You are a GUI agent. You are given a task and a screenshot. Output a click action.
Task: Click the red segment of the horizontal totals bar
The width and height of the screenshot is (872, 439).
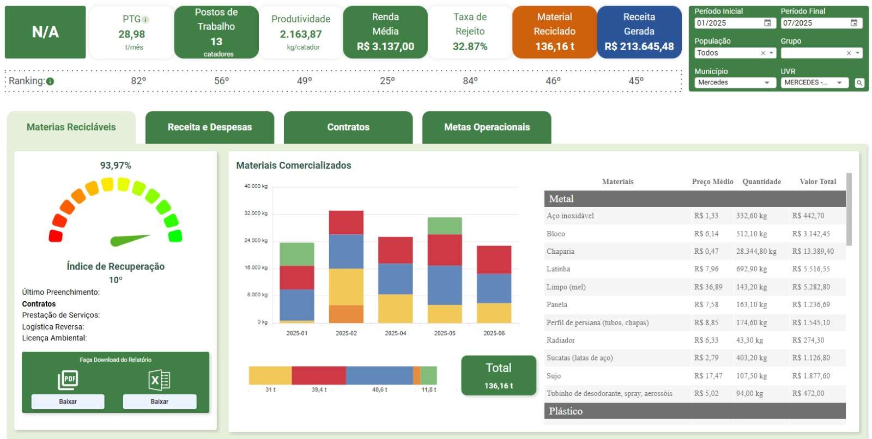[x=318, y=375]
